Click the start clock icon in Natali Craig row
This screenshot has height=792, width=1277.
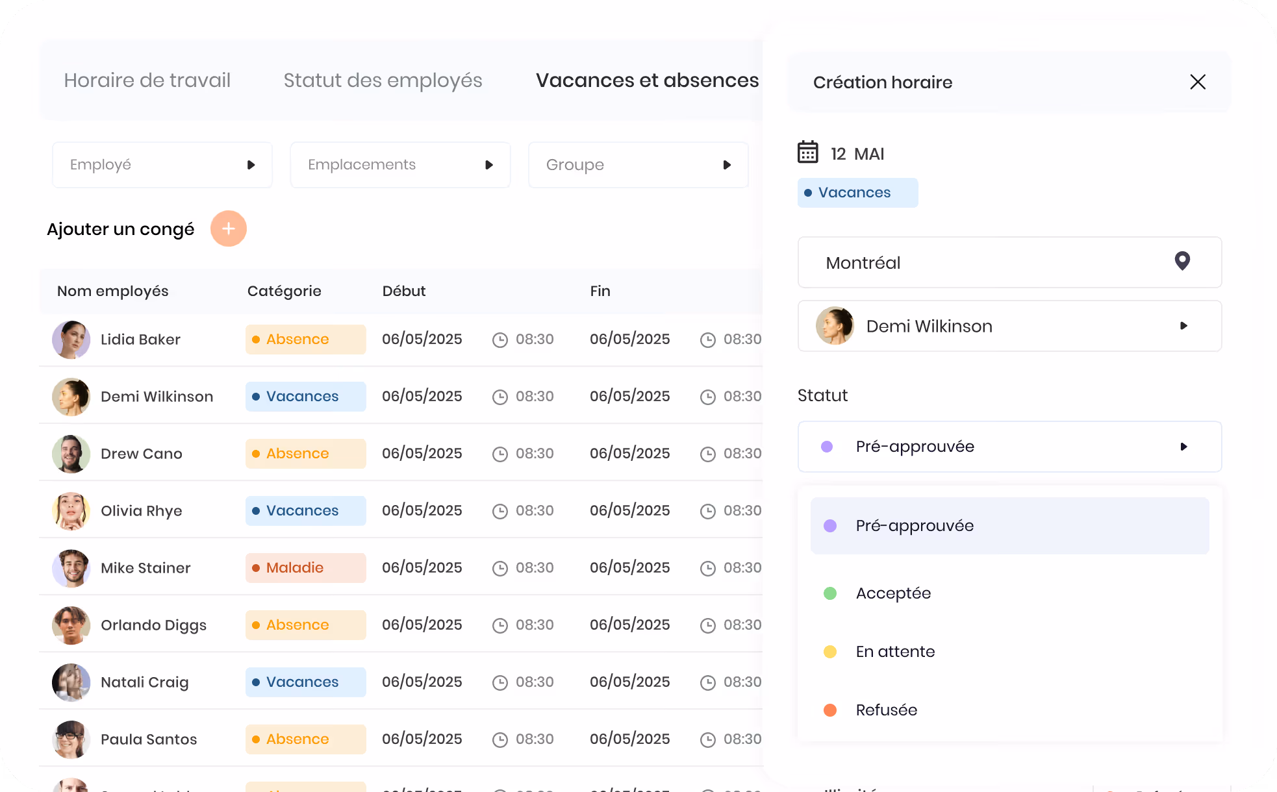[499, 682]
